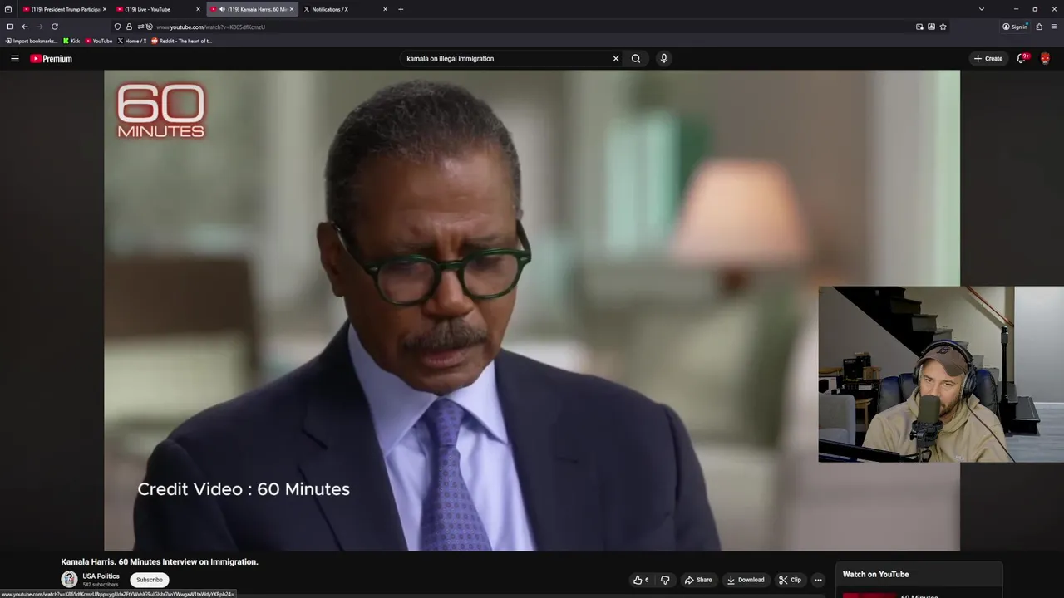Toggle the browser sidebar
The image size is (1064, 598).
pos(10,27)
